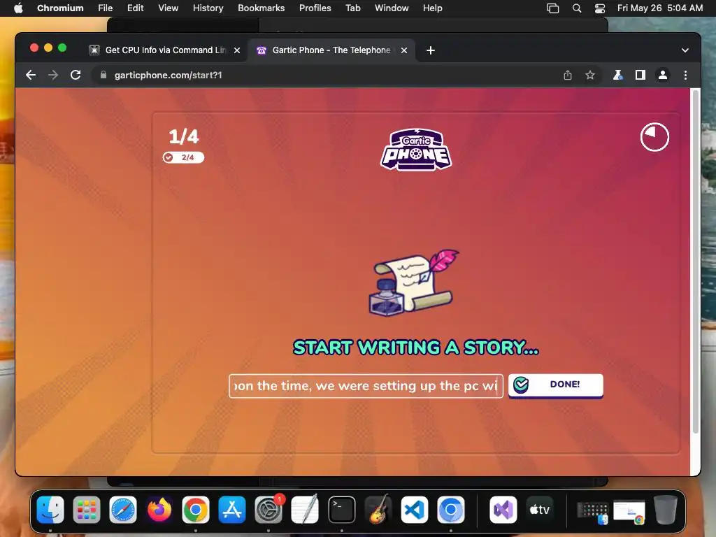Click the round countdown timer icon
The image size is (716, 537).
point(654,137)
